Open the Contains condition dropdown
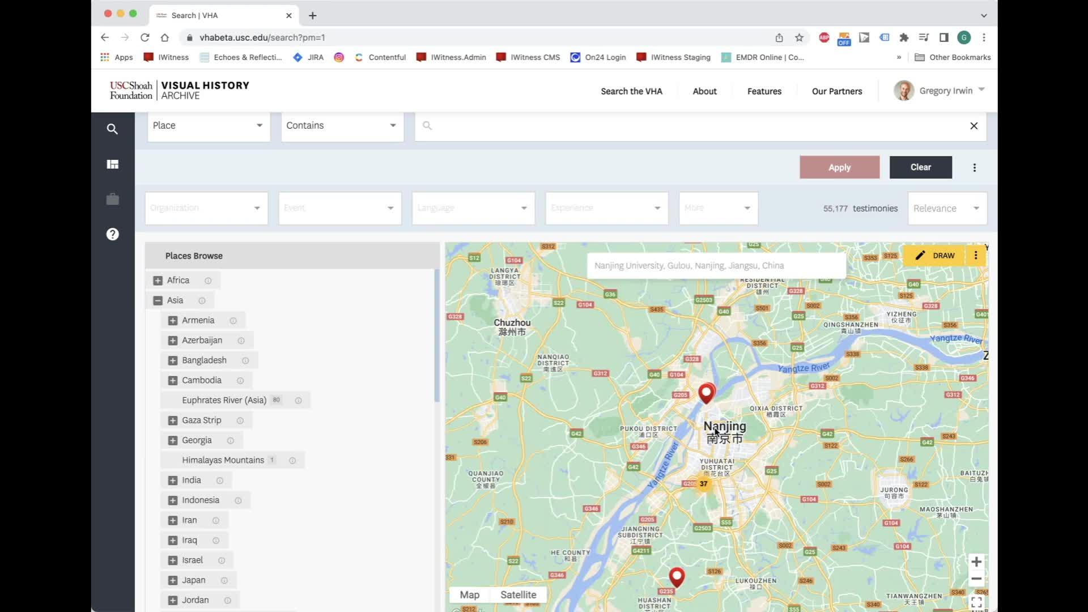 point(342,126)
